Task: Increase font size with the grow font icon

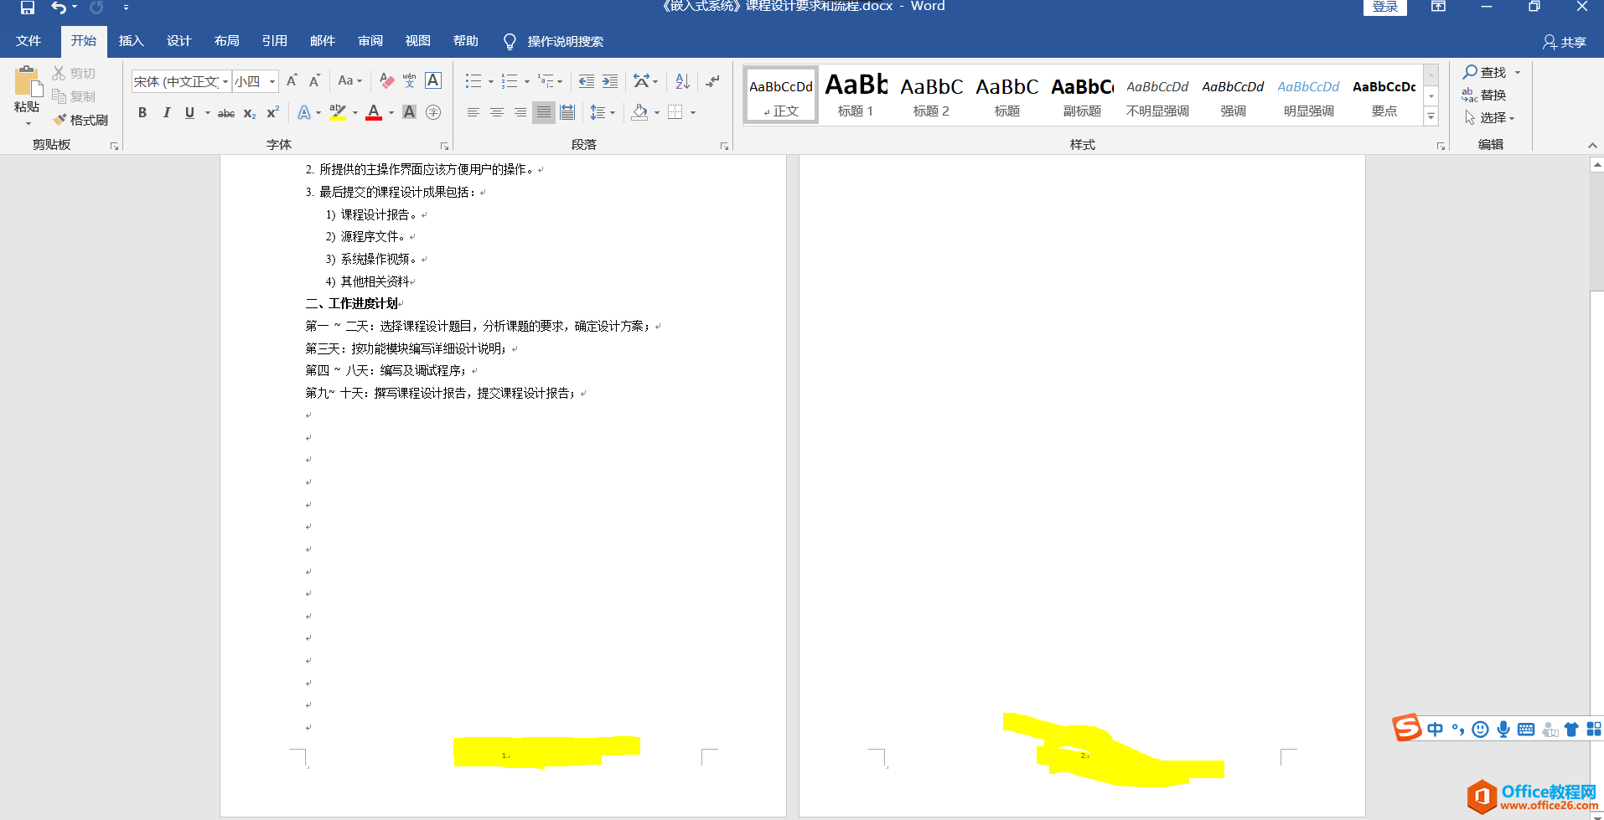Action: pyautogui.click(x=292, y=81)
